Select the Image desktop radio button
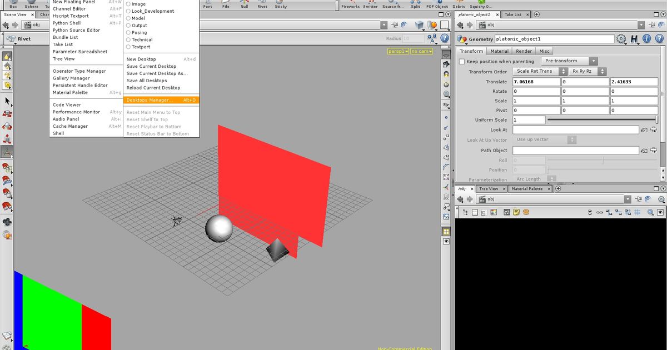Image resolution: width=667 pixels, height=350 pixels. (128, 4)
